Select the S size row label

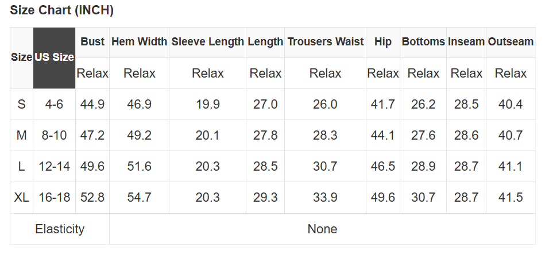pyautogui.click(x=22, y=105)
